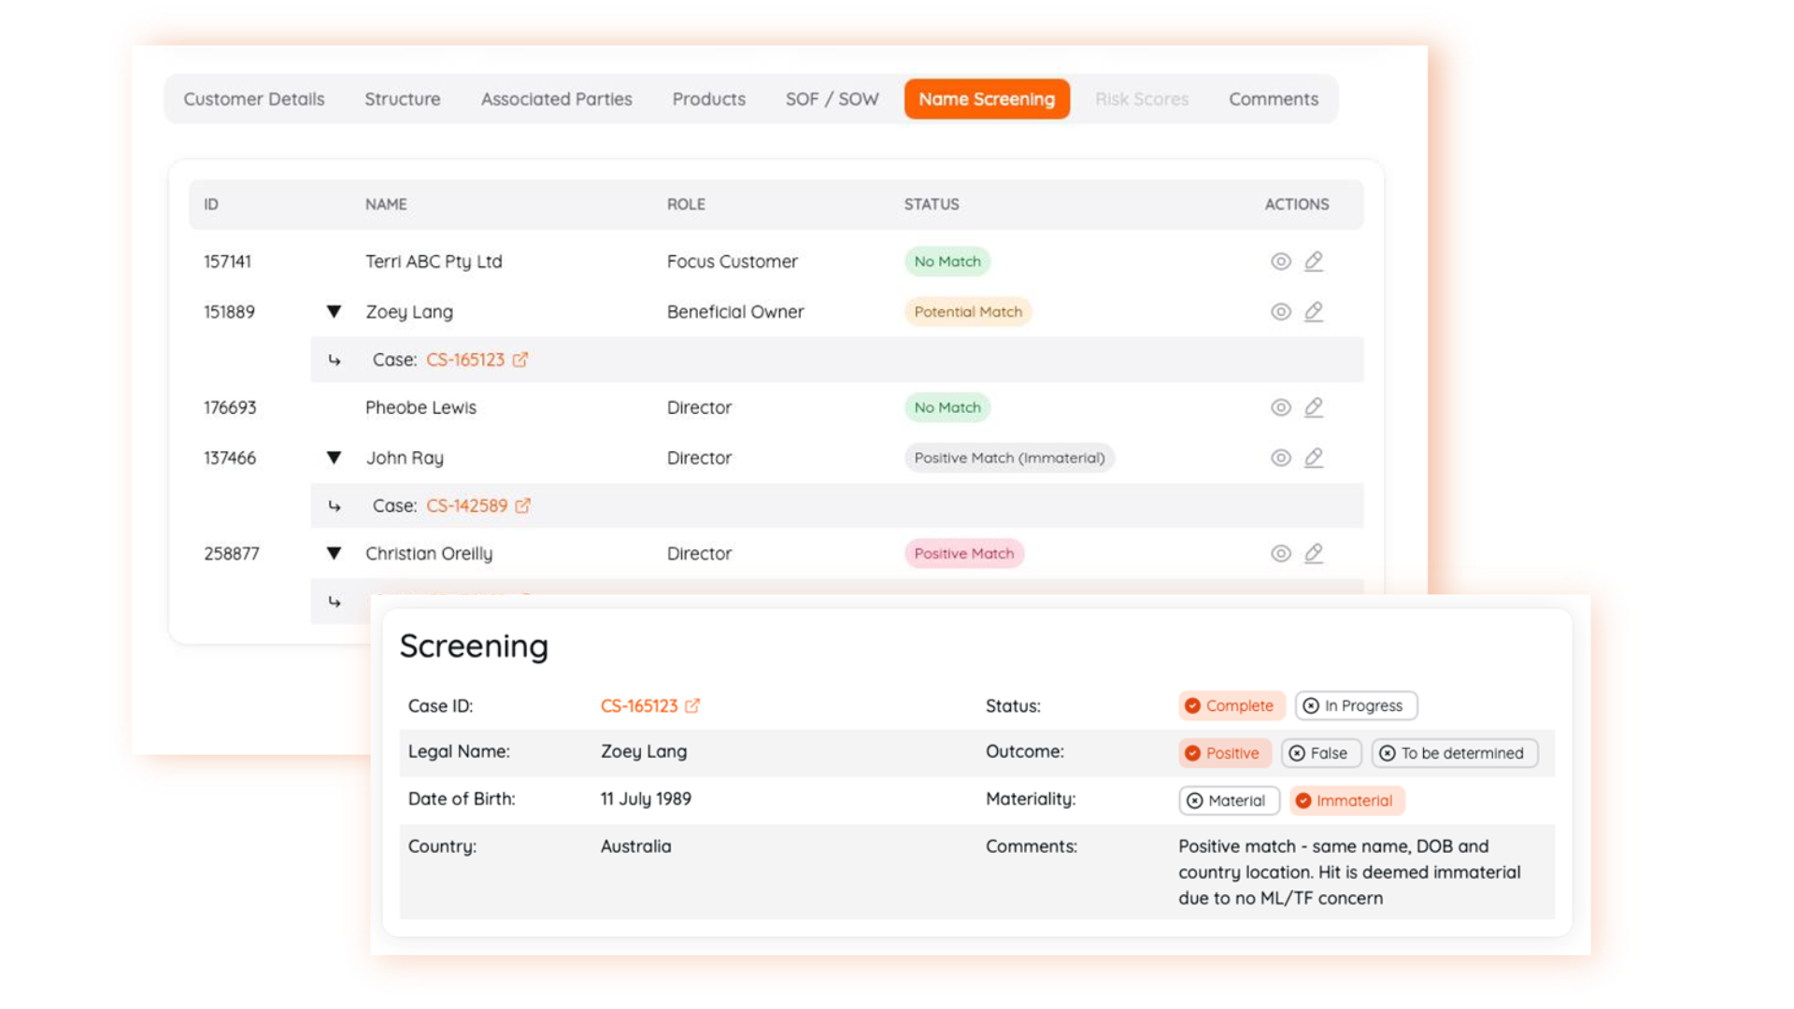Switch to the SOF / SOW tab
Viewport: 1794px width, 1009px height.
[x=833, y=99]
